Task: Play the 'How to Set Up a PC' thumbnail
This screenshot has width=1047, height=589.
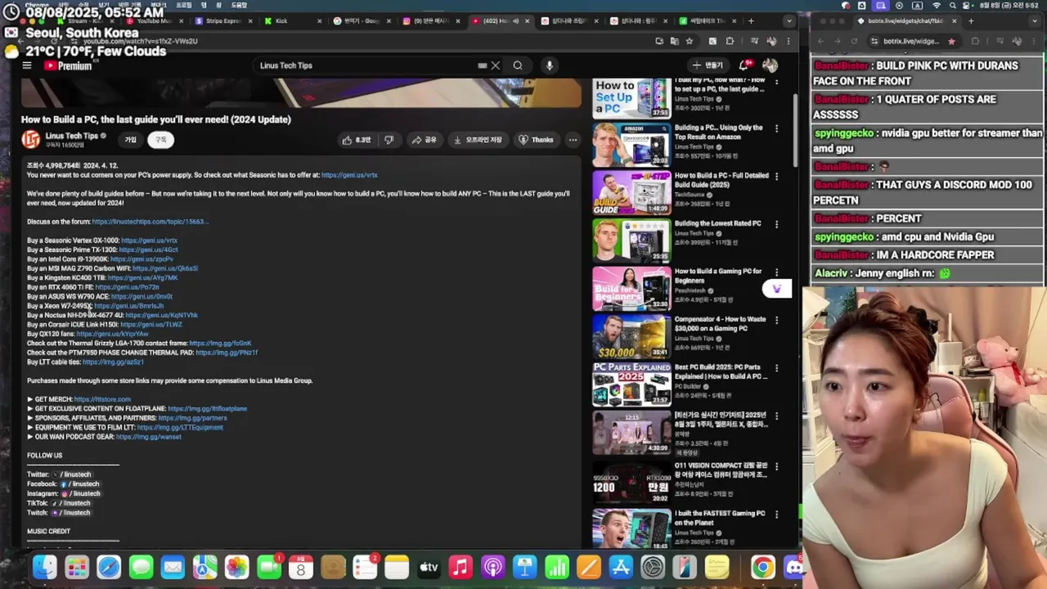Action: tap(631, 97)
